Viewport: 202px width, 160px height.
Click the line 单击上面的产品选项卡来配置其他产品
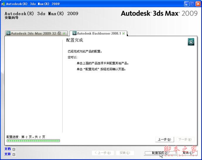click(102, 63)
